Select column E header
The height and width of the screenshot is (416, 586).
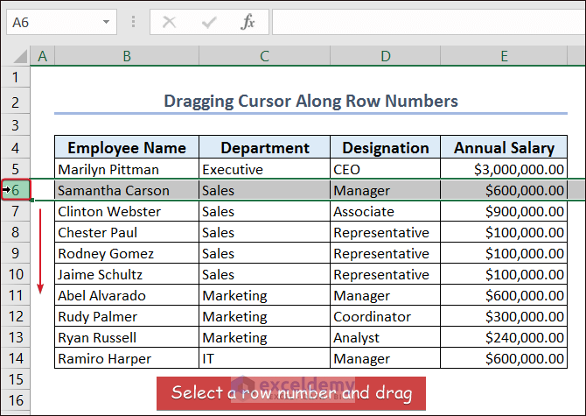coord(504,56)
